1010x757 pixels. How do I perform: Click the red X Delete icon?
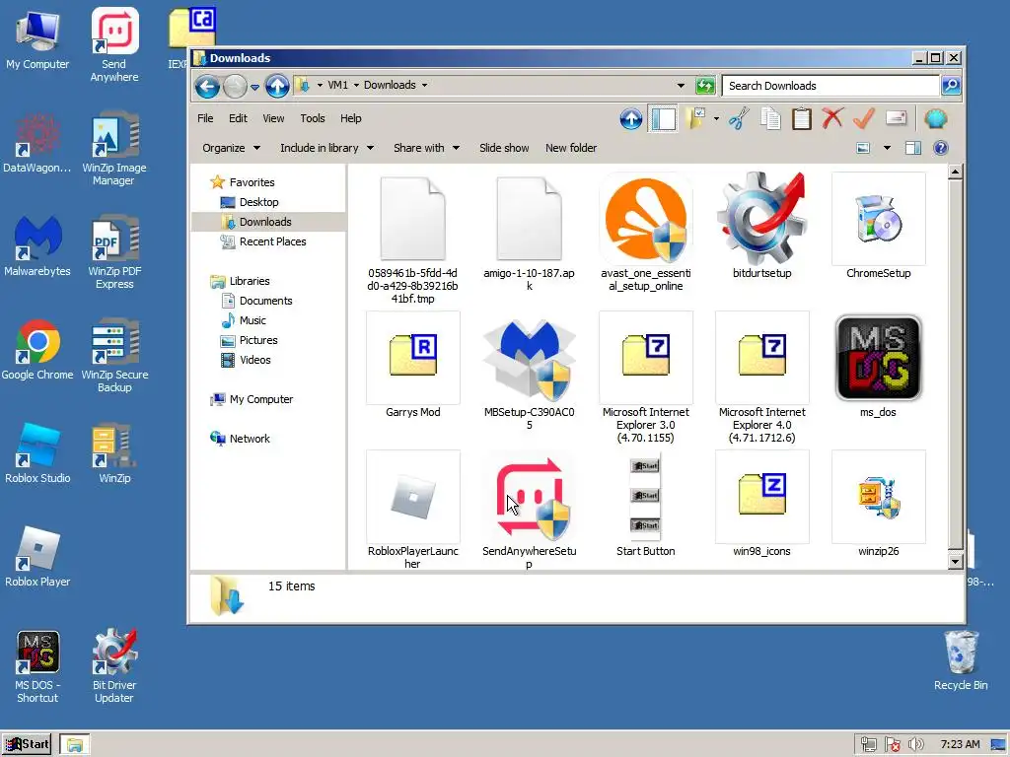pyautogui.click(x=832, y=119)
